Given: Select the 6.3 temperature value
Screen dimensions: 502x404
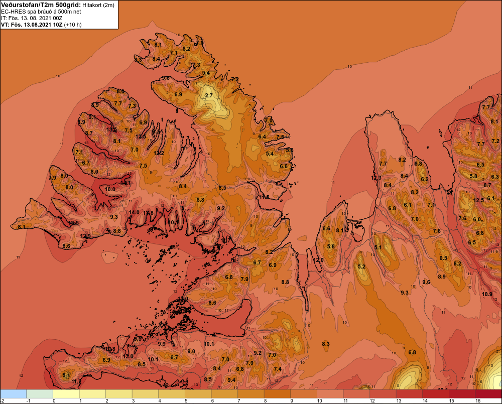Looking at the screenshot, I should tap(495, 177).
